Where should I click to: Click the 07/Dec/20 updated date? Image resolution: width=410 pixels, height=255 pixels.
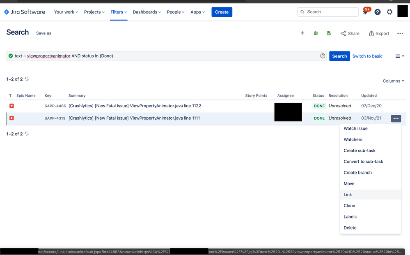coord(371,106)
